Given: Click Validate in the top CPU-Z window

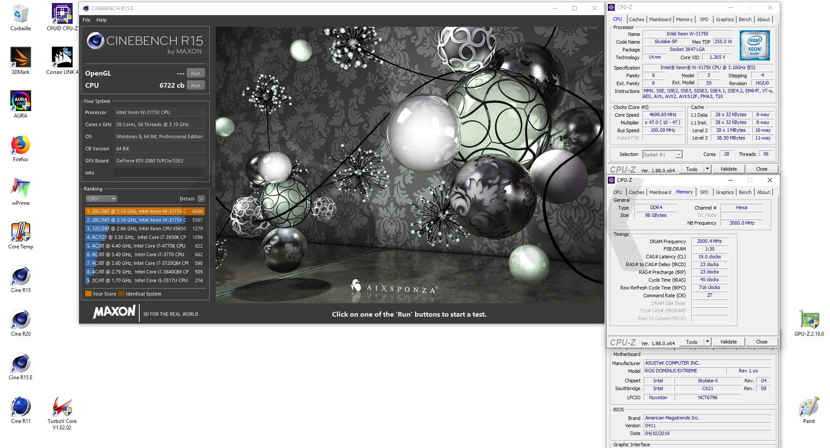Looking at the screenshot, I should 728,169.
